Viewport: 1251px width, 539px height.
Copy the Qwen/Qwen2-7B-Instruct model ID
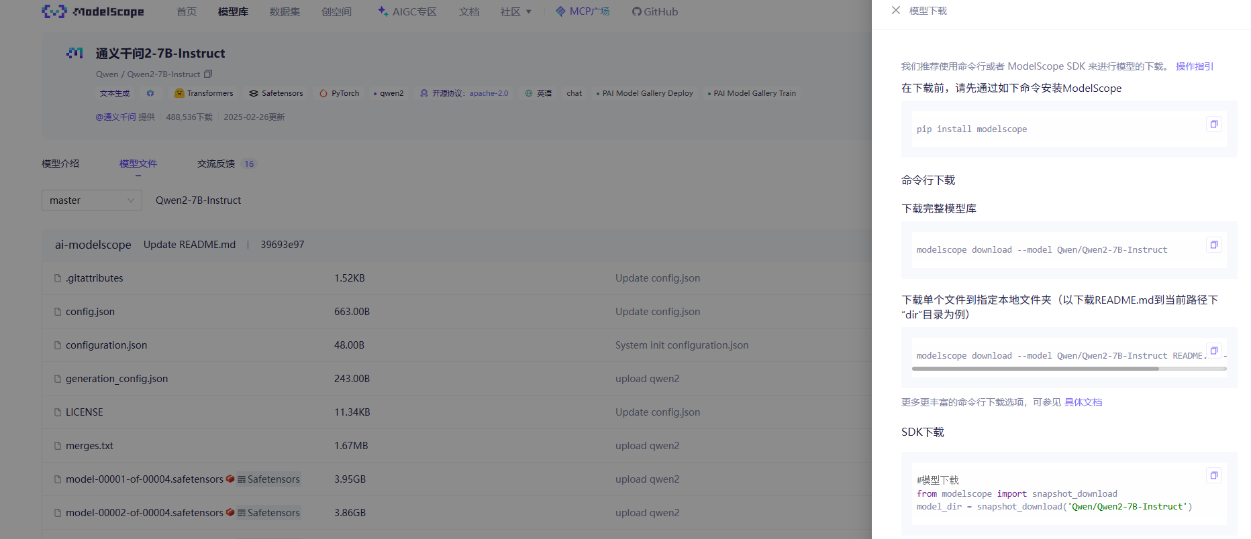coord(208,74)
